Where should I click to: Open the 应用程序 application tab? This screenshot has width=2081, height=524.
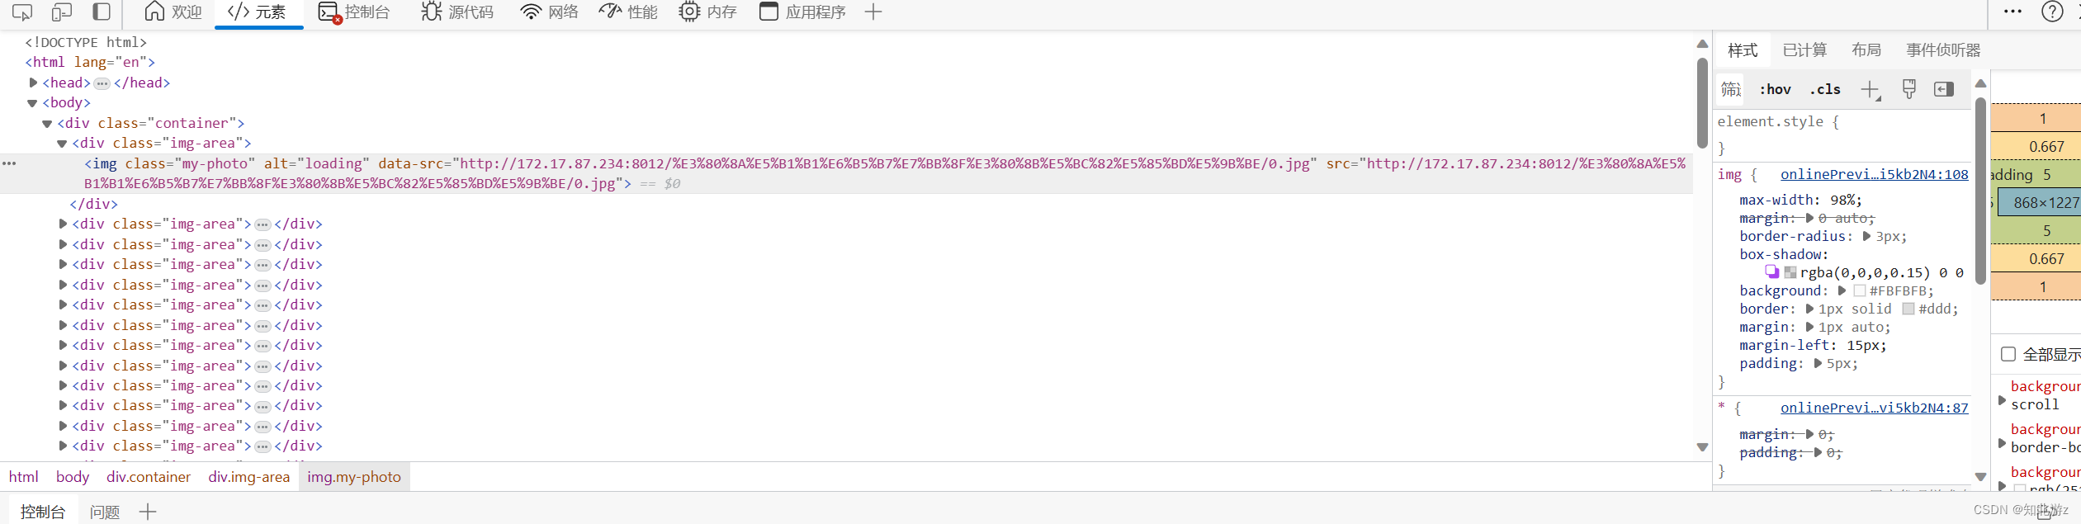(802, 12)
